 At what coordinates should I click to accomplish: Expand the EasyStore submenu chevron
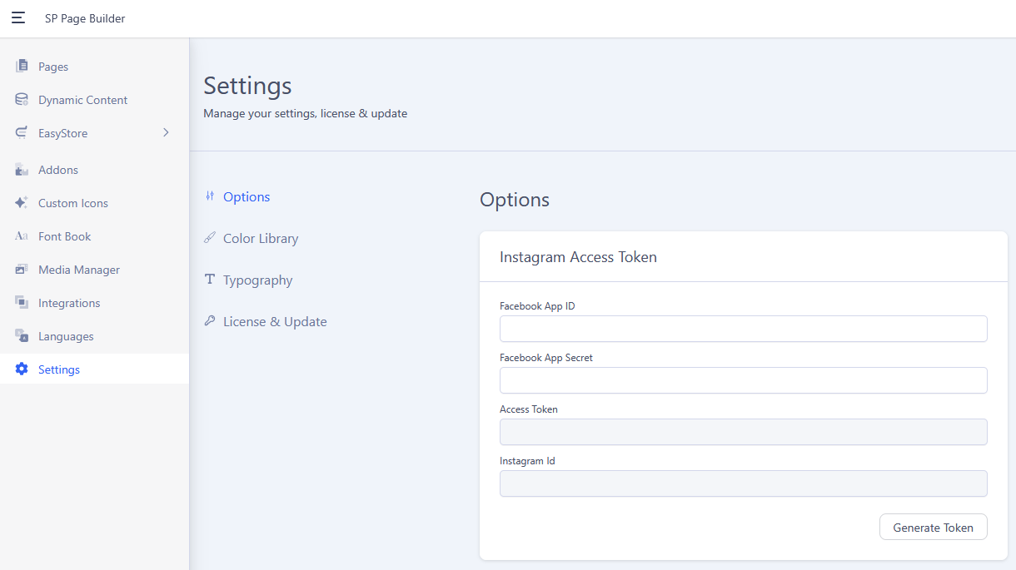pyautogui.click(x=166, y=133)
